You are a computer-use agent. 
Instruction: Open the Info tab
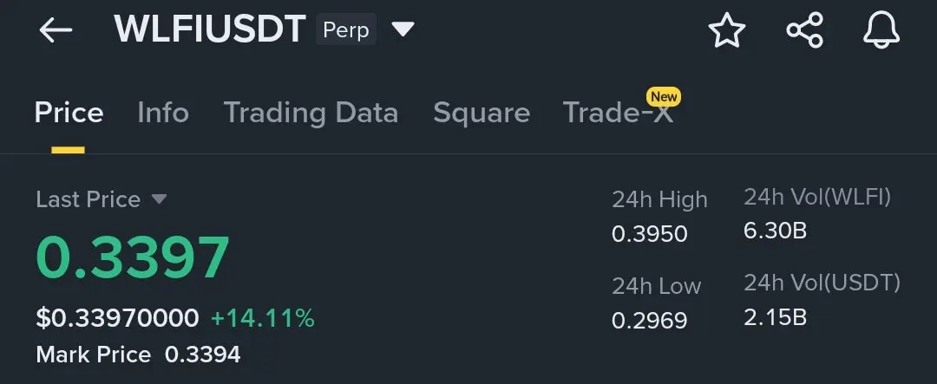click(x=163, y=113)
